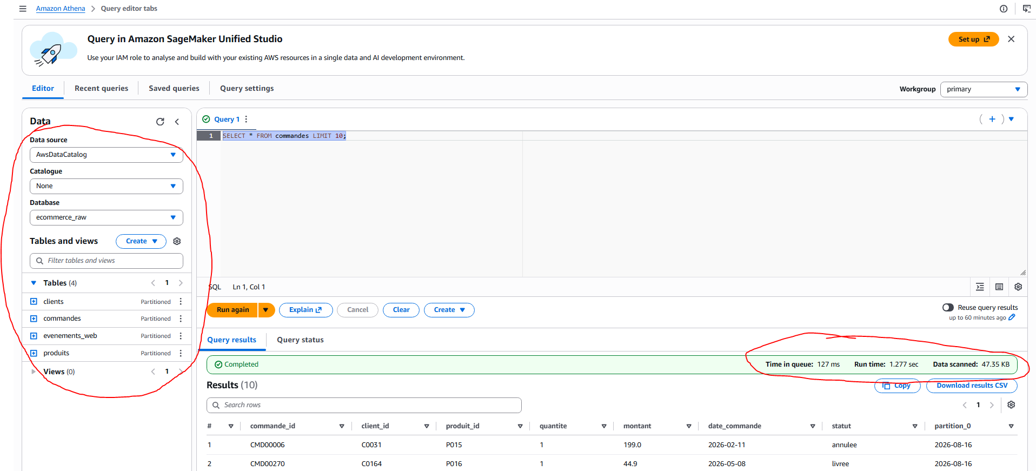The height and width of the screenshot is (471, 1036).
Task: Expand the clients table plus icon
Action: 34,302
